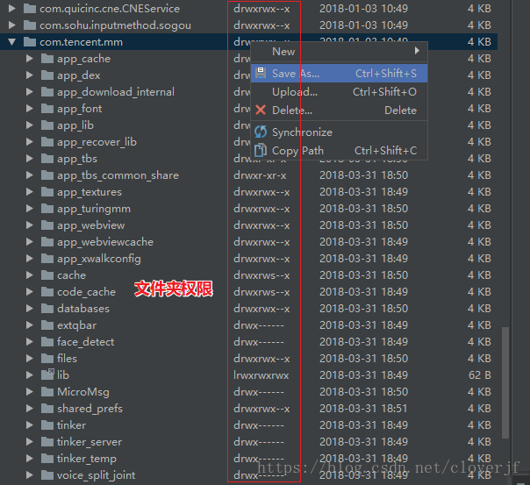Click the tinker_temp folder icon
This screenshot has height=485, width=530.
(x=47, y=459)
